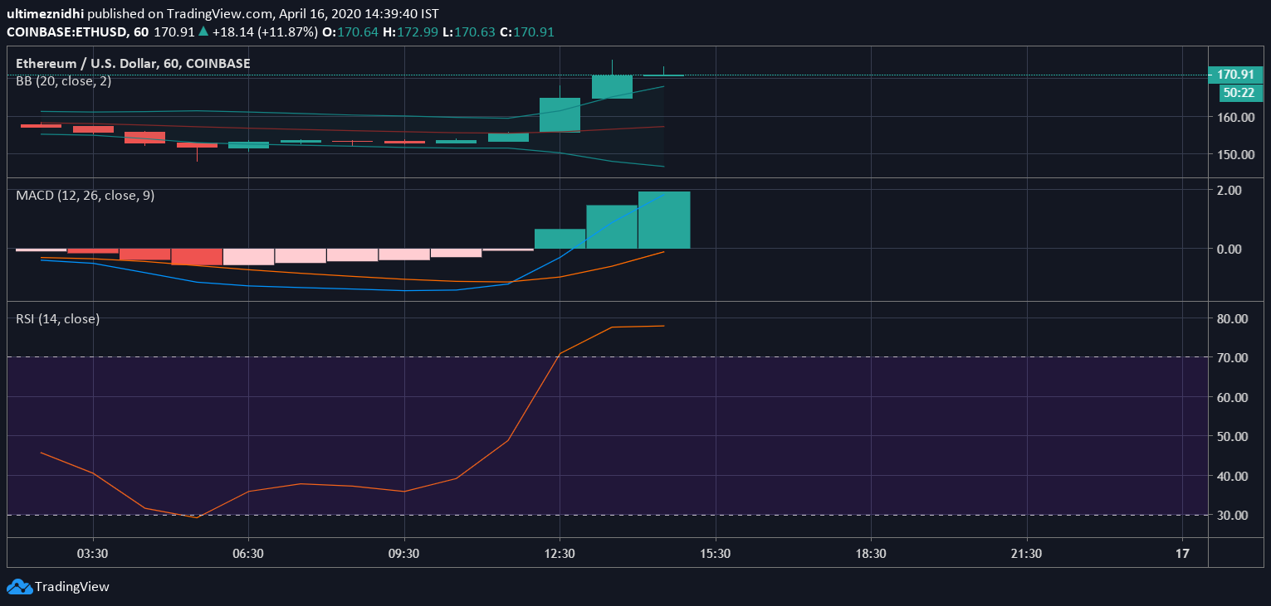The width and height of the screenshot is (1271, 606).
Task: Click the ultimeznidhi author name
Action: [x=45, y=14]
